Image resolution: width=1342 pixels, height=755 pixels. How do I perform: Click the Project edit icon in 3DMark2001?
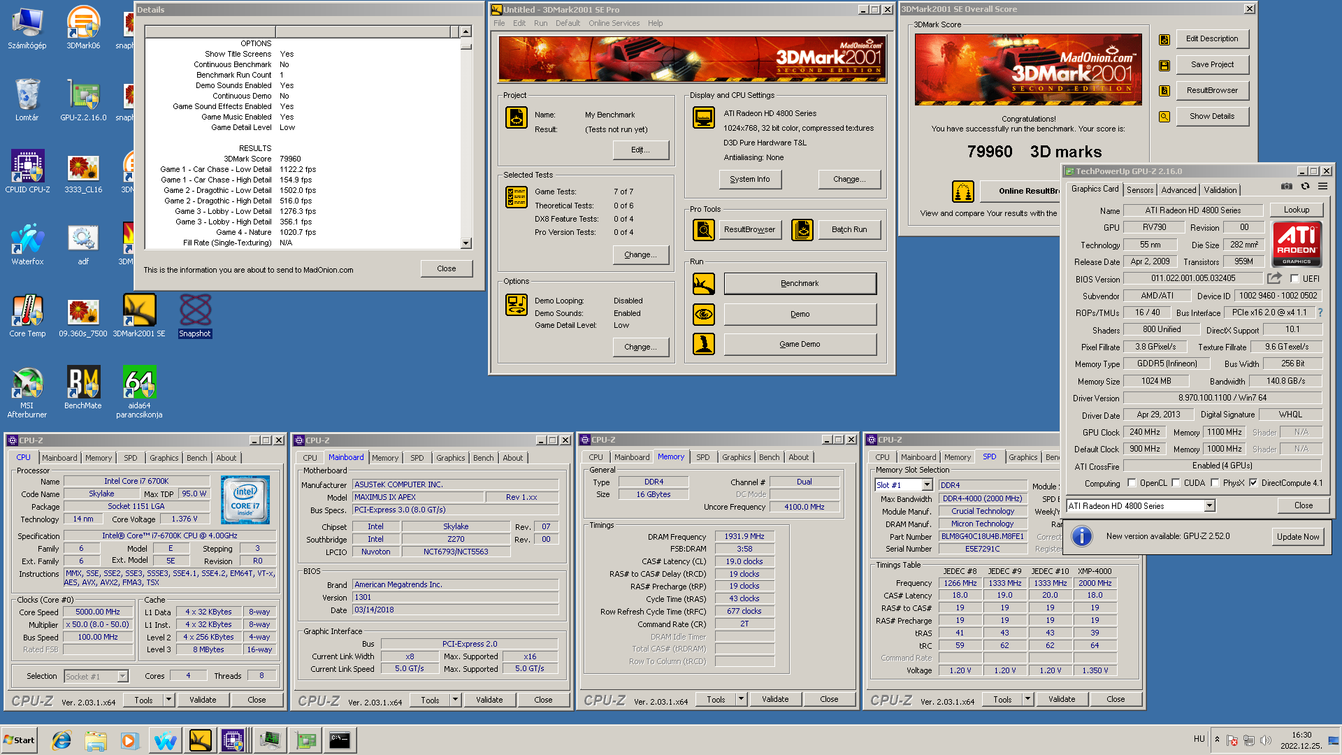517,117
